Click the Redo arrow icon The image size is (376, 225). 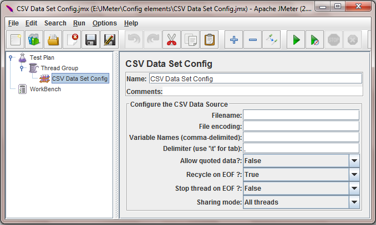coord(153,40)
